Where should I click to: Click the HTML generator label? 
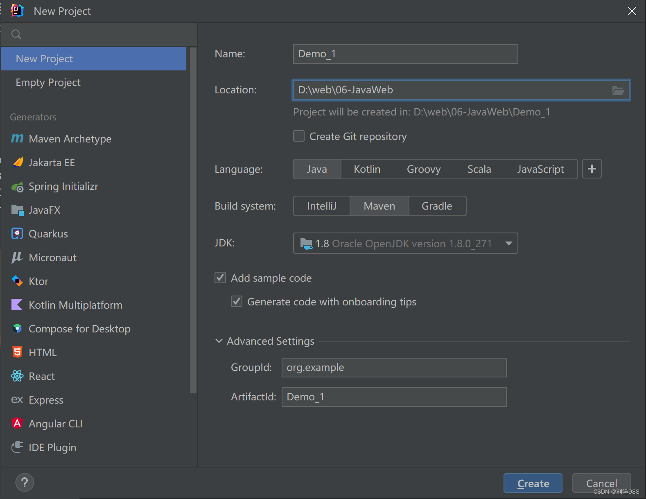click(43, 352)
